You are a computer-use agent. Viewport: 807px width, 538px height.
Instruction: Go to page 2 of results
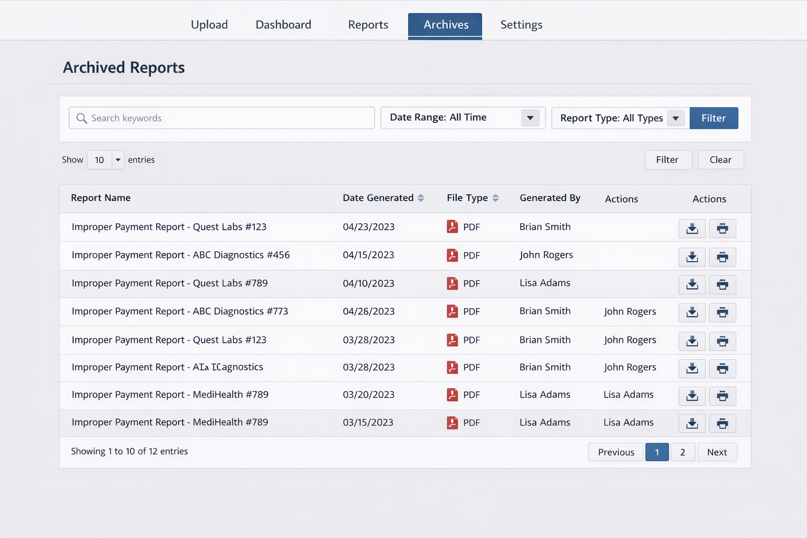682,452
